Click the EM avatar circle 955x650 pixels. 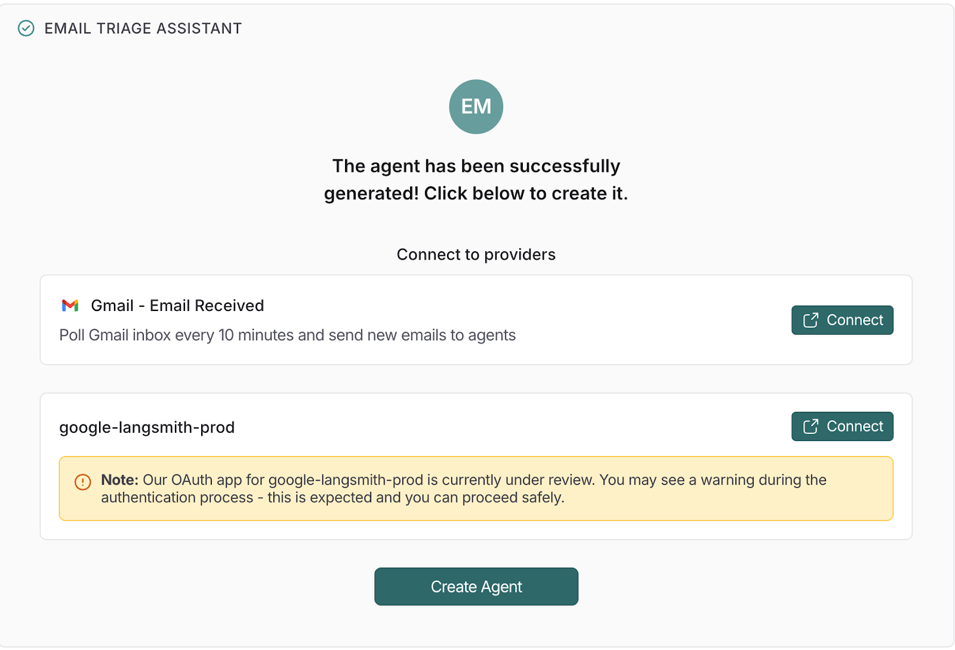476,106
